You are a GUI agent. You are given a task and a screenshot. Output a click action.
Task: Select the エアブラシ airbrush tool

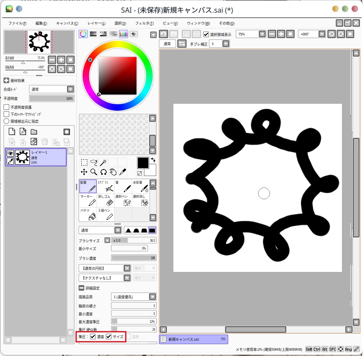(105, 187)
